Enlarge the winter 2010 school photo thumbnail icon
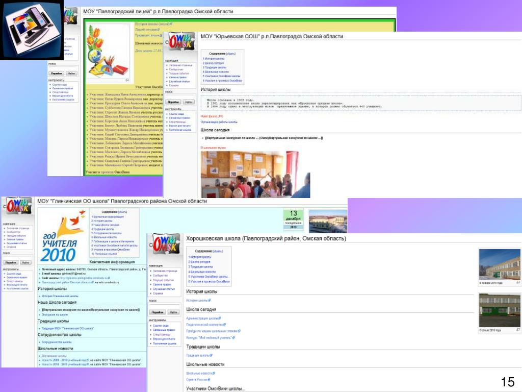The height and width of the screenshot is (392, 522). coord(518,282)
